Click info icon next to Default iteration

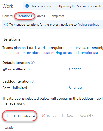(x=33, y=63)
